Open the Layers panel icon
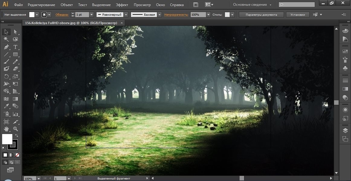 [x=345, y=130]
